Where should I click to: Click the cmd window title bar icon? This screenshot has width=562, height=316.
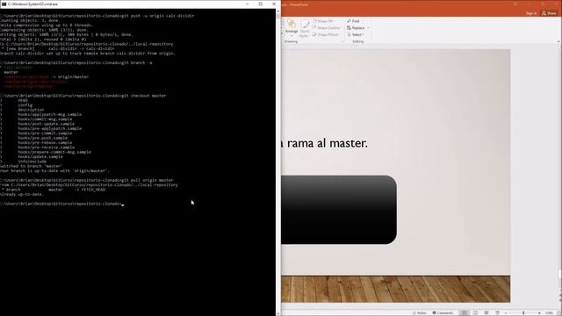point(4,4)
